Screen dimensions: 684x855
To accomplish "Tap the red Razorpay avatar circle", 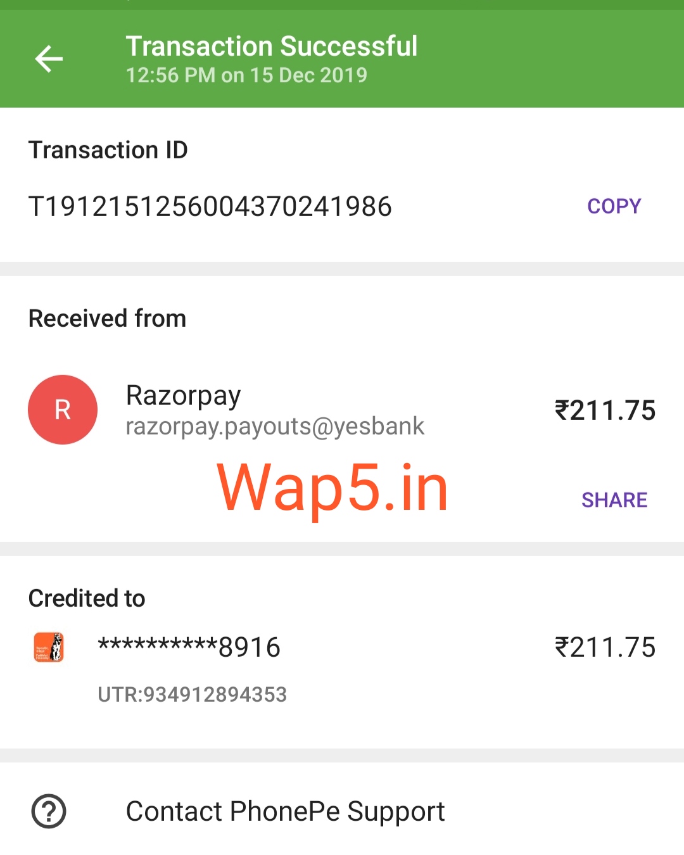I will [63, 410].
